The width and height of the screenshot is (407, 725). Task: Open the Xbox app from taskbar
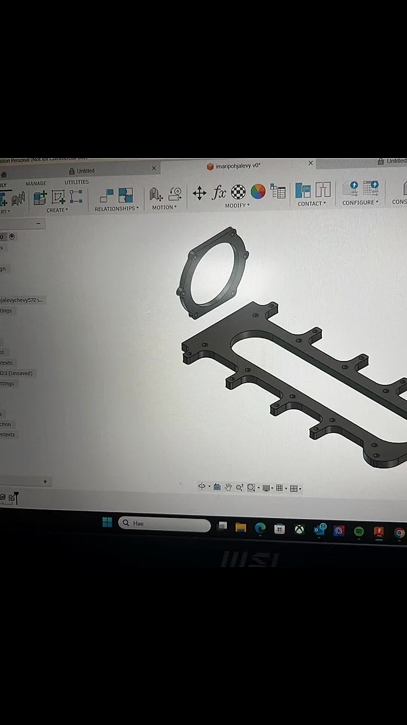coord(299,529)
